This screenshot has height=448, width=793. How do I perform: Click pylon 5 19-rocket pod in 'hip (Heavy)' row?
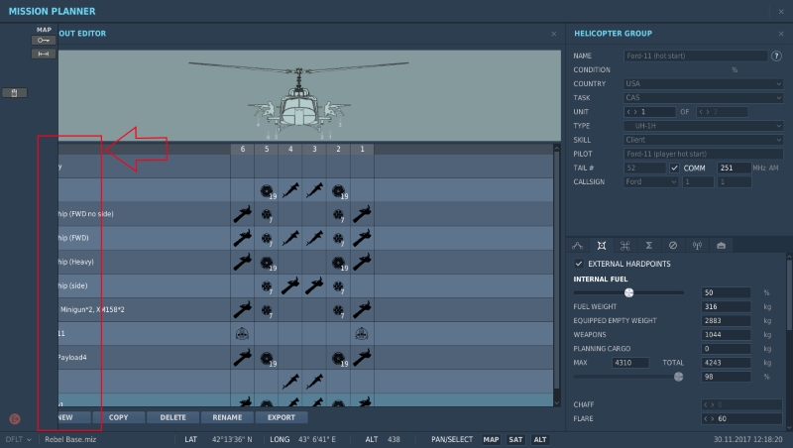pyautogui.click(x=268, y=263)
